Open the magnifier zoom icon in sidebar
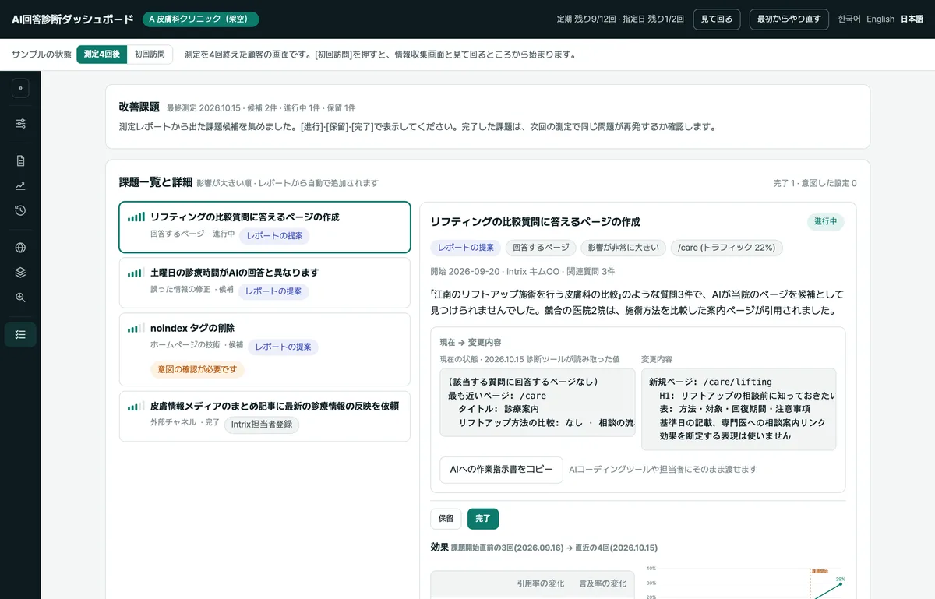The height and width of the screenshot is (599, 935). (x=20, y=298)
